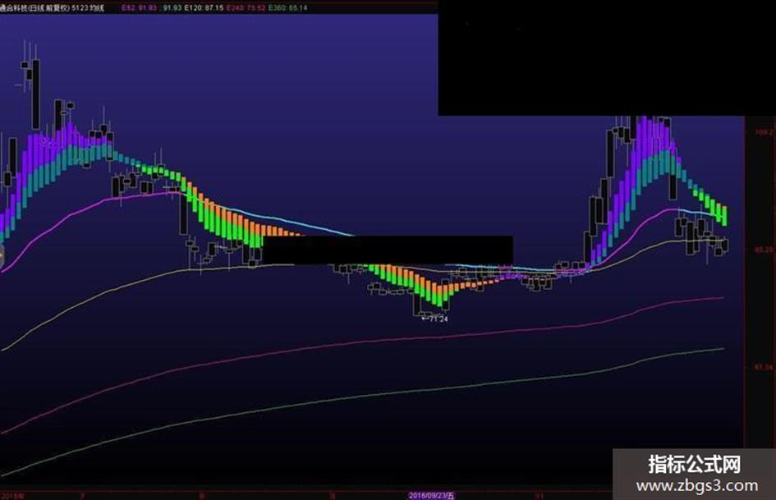Click the top price label near 109 on the price axis

[764, 132]
